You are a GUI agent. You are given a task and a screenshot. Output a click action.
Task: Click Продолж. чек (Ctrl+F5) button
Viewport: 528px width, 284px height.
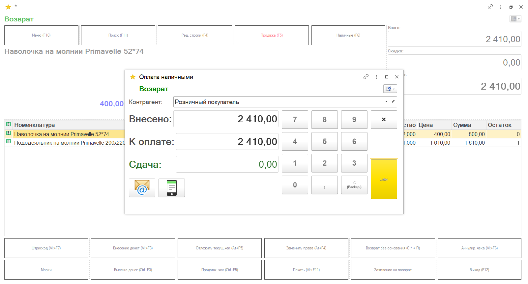point(220,270)
